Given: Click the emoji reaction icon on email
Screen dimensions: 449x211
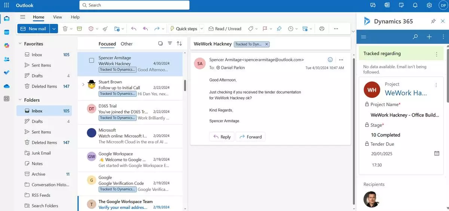Looking at the screenshot, I should [330, 60].
